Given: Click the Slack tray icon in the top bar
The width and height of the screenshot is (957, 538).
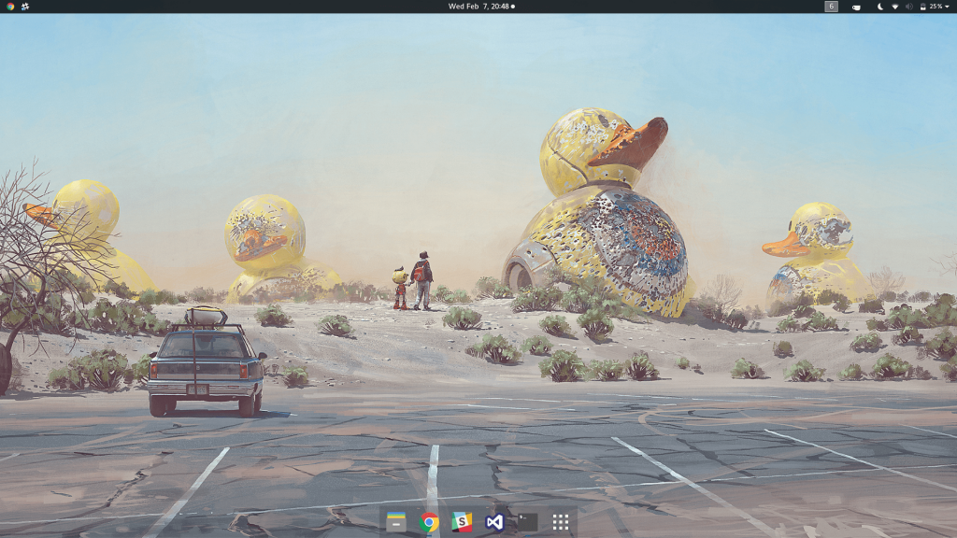Looking at the screenshot, I should click(x=25, y=7).
